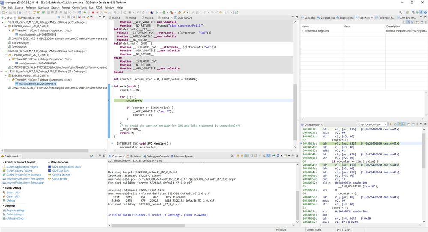Switch to the Expressions tab
This screenshot has height=232, width=428.
345,18
